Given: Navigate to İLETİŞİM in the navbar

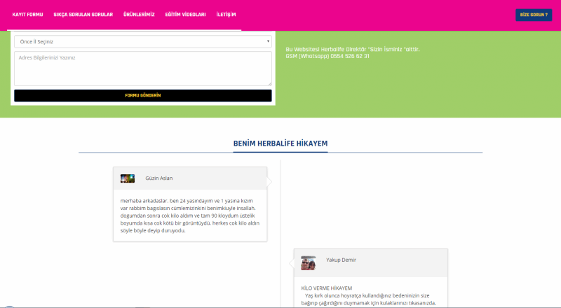Looking at the screenshot, I should pos(226,15).
